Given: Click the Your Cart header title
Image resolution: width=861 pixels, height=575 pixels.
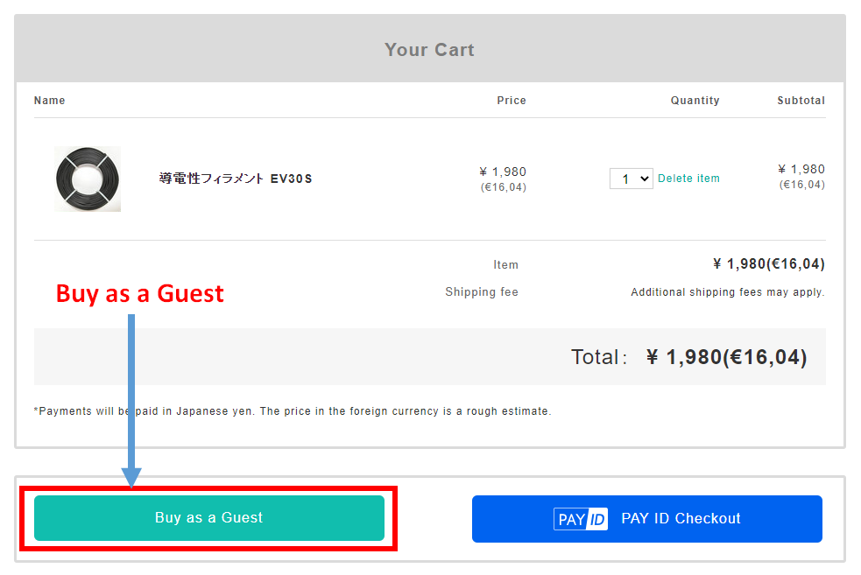Looking at the screenshot, I should [429, 50].
